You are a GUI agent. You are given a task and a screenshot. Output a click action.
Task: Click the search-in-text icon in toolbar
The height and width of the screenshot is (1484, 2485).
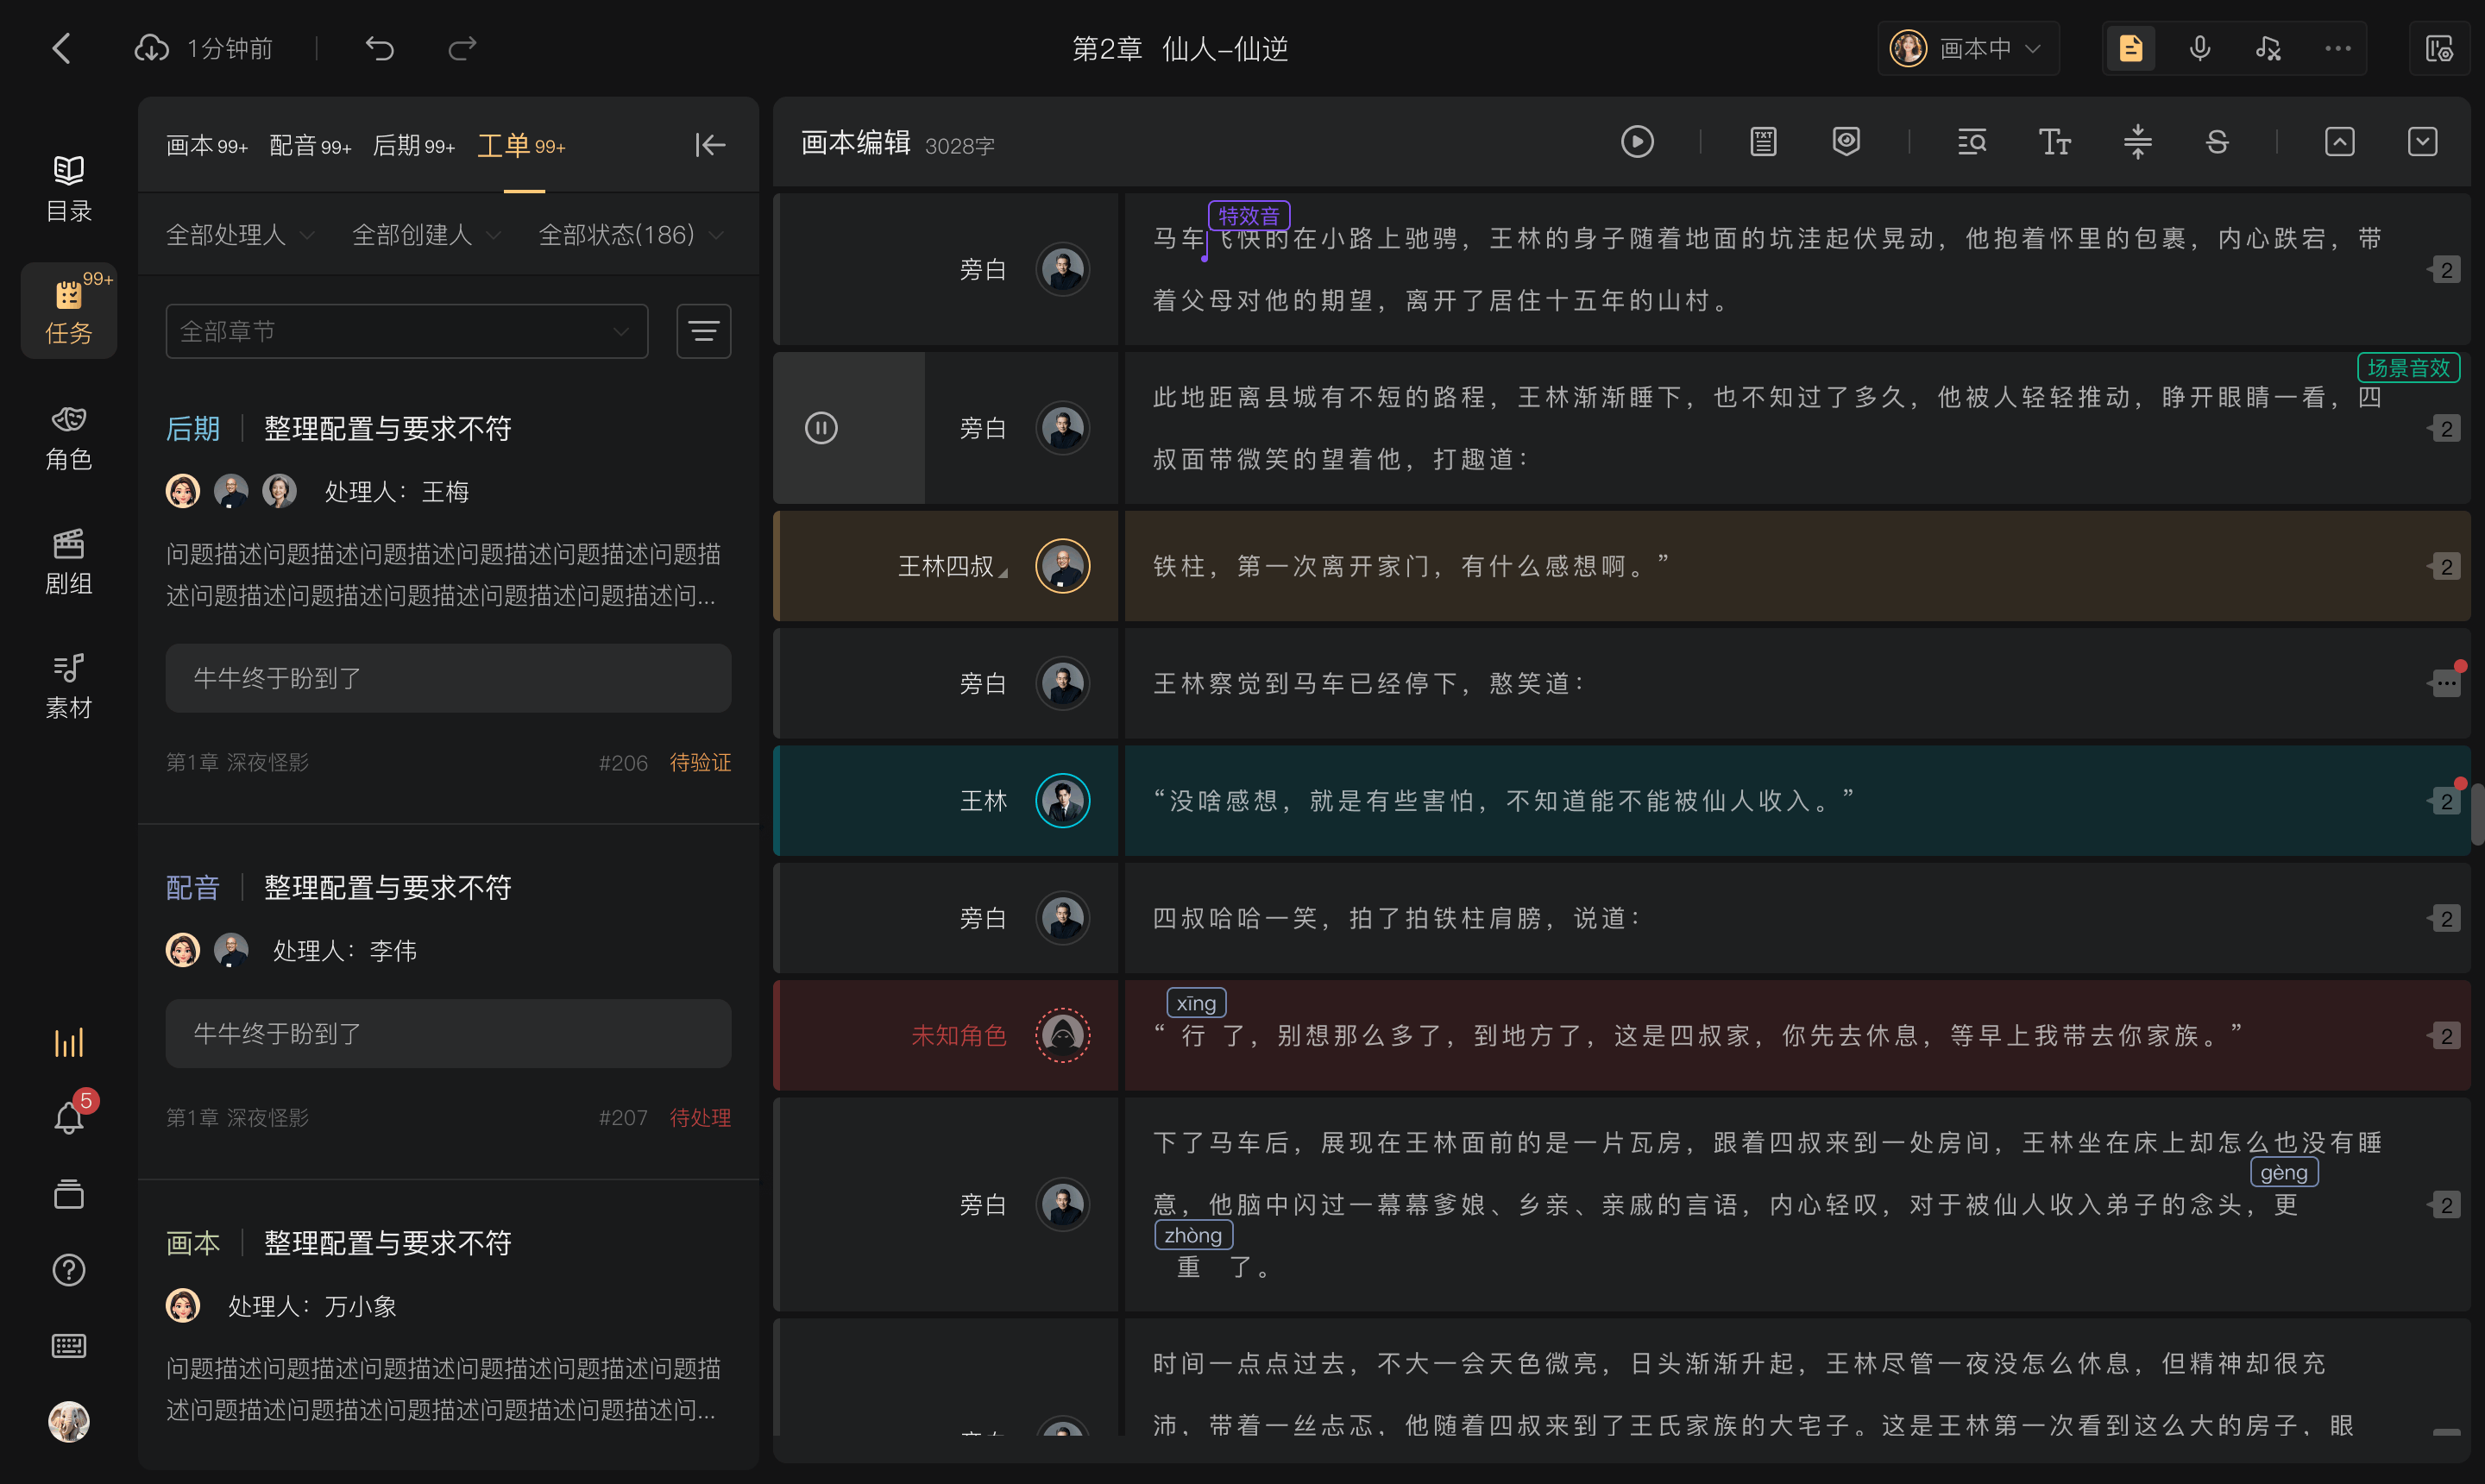tap(1971, 142)
